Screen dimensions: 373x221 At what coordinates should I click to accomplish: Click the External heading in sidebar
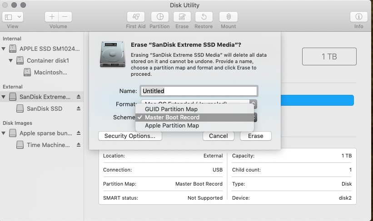pos(13,87)
